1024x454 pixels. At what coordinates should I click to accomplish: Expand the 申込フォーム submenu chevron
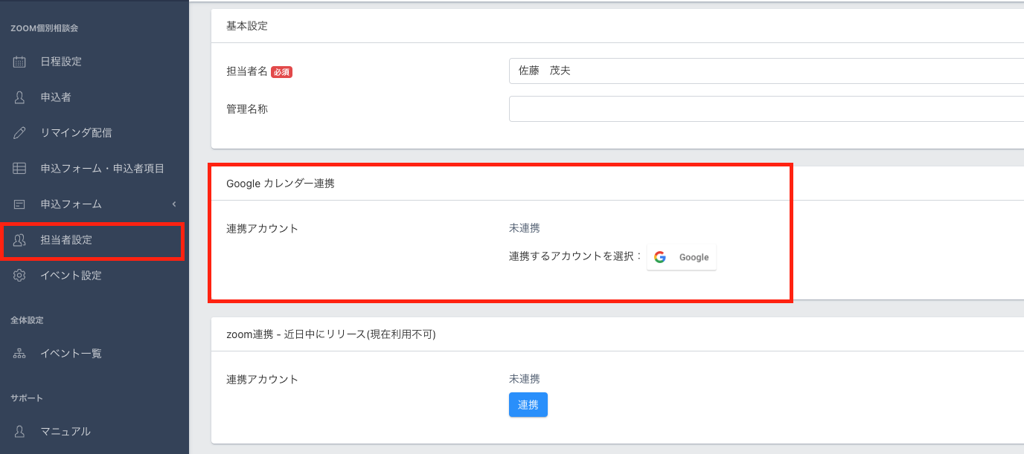(x=174, y=204)
